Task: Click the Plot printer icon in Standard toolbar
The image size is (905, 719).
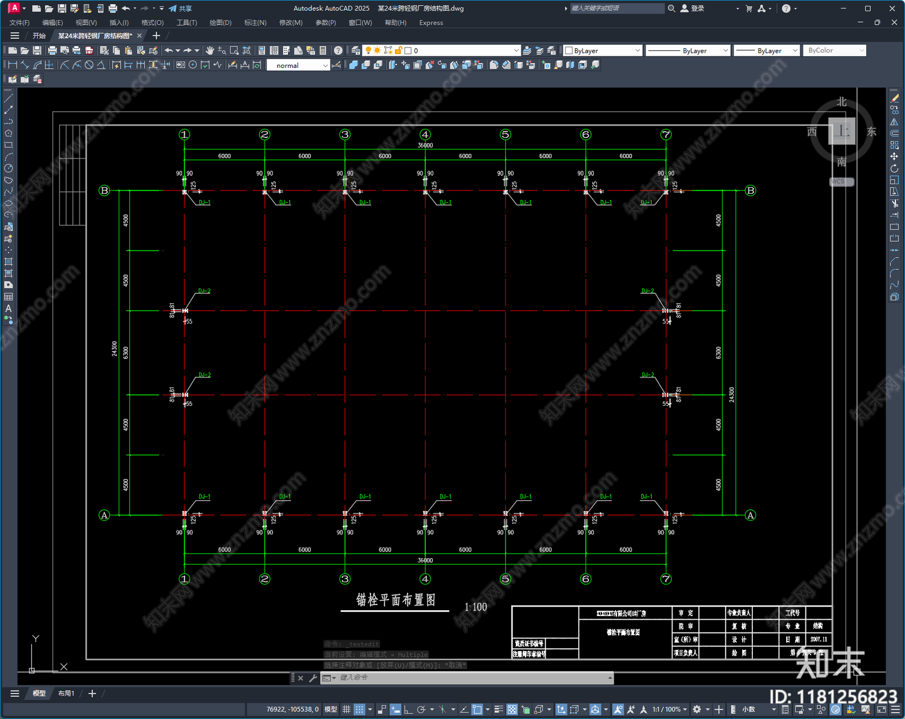Action: tap(52, 50)
